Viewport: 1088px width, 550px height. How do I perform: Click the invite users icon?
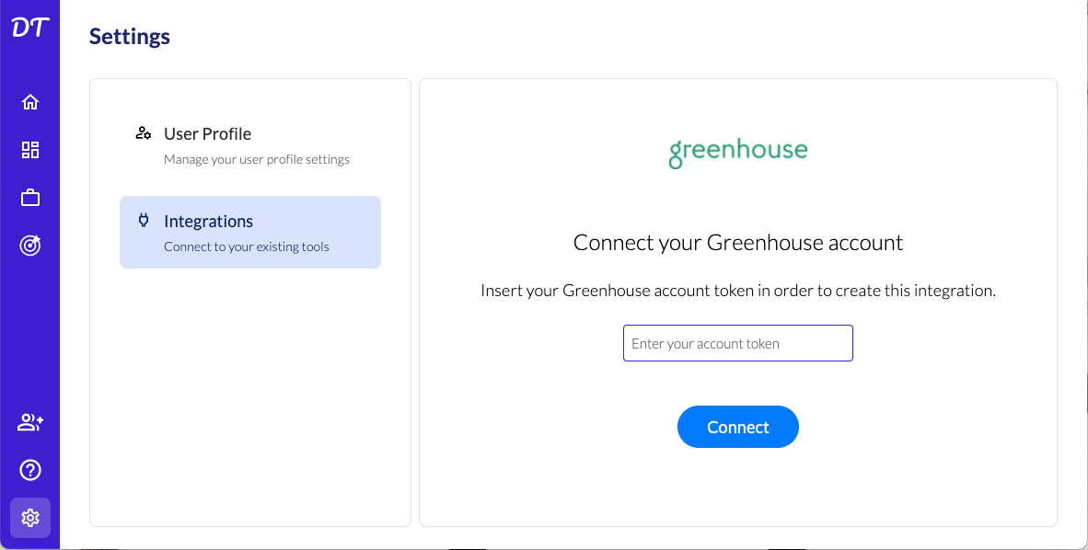click(30, 423)
